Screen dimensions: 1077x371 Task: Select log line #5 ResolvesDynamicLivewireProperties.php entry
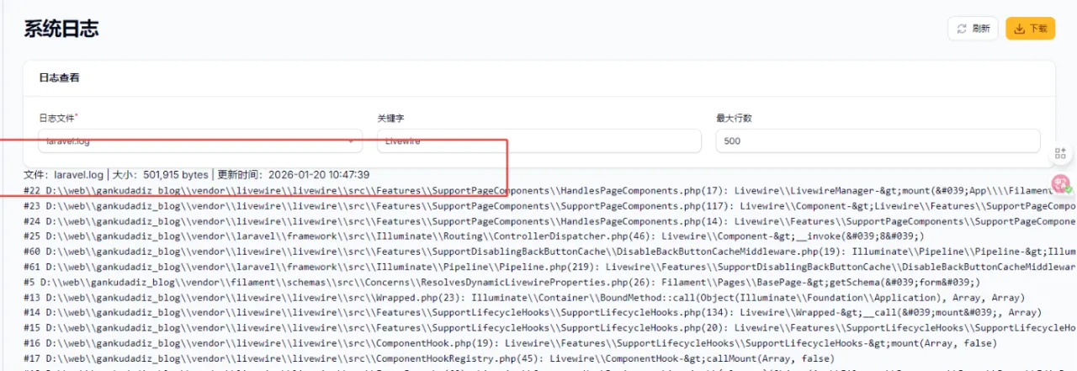488,282
